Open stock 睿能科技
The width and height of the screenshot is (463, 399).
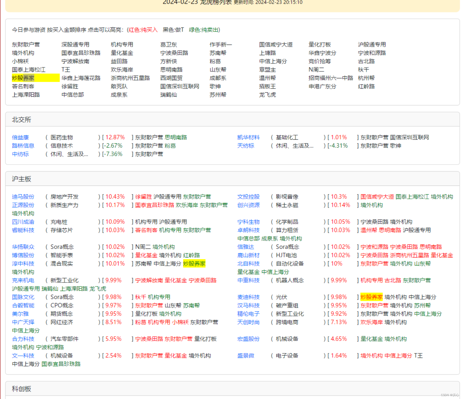click(x=23, y=230)
